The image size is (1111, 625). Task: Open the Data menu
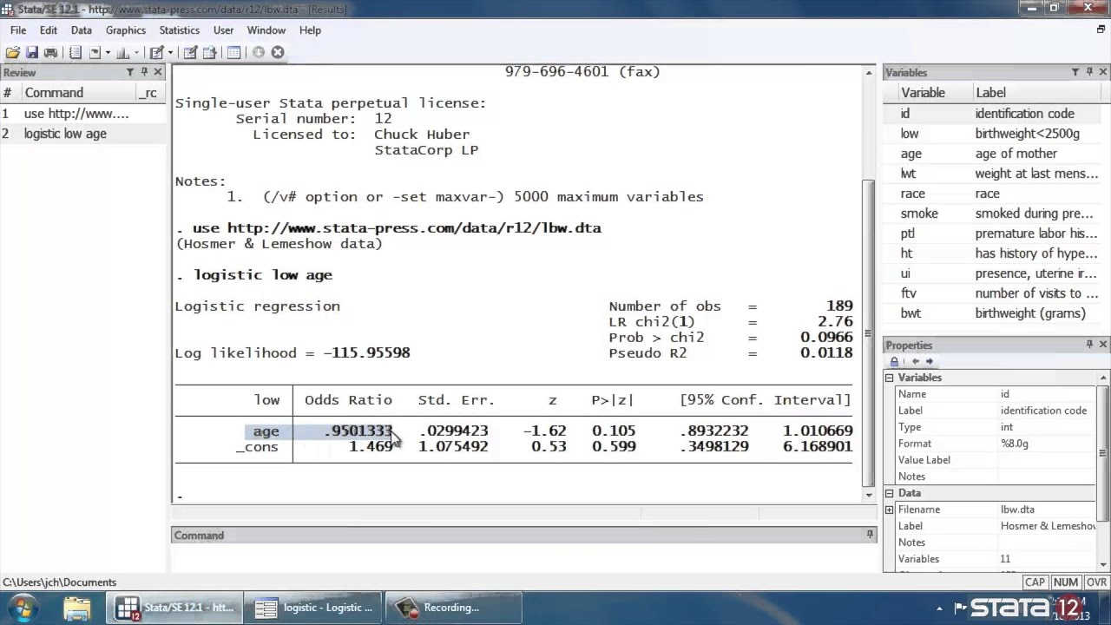82,30
